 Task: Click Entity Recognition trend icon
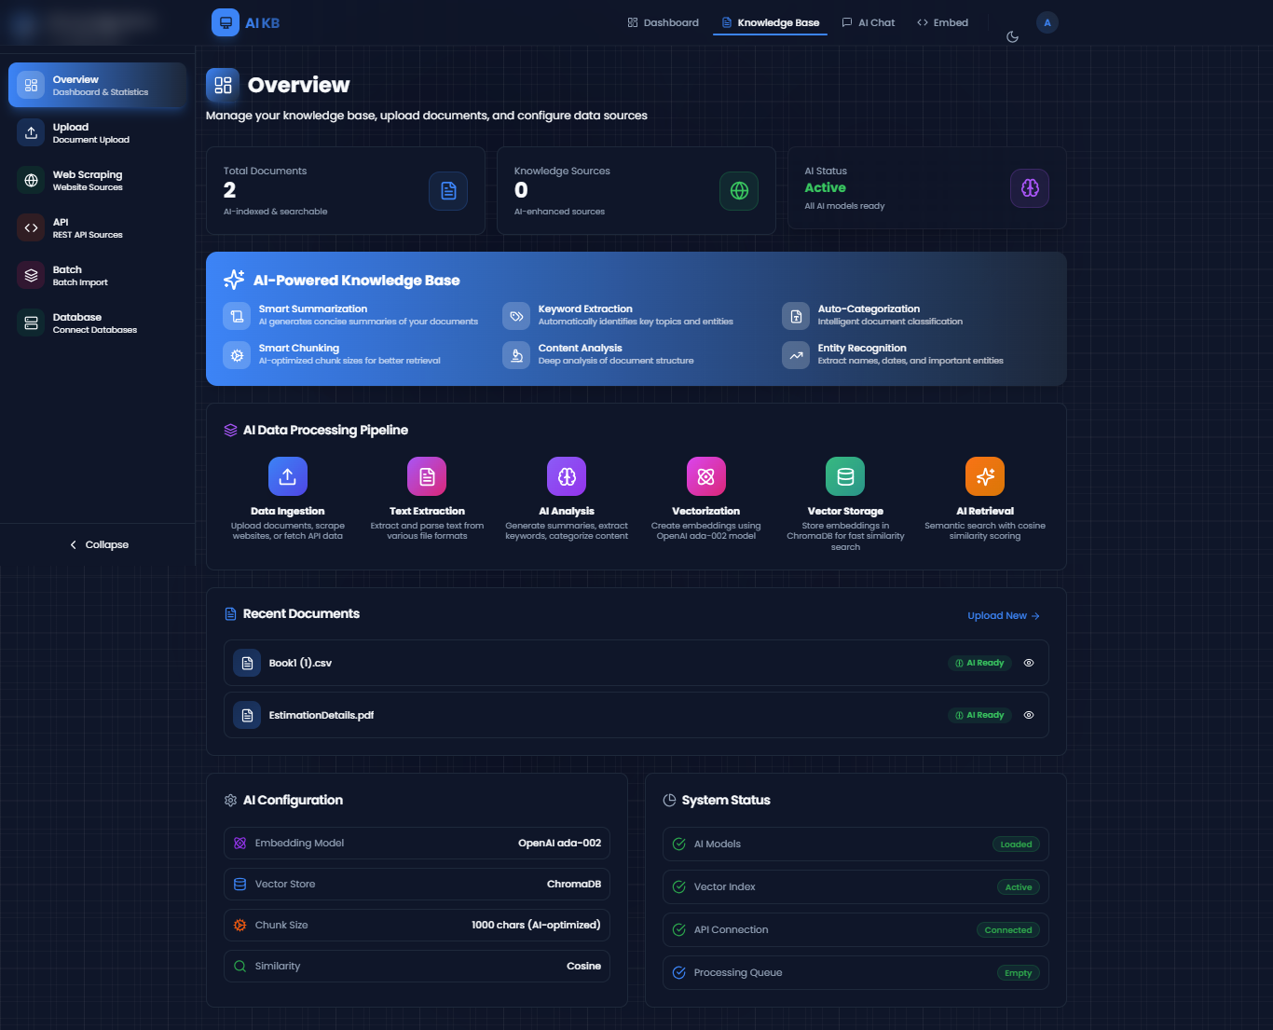pyautogui.click(x=796, y=355)
